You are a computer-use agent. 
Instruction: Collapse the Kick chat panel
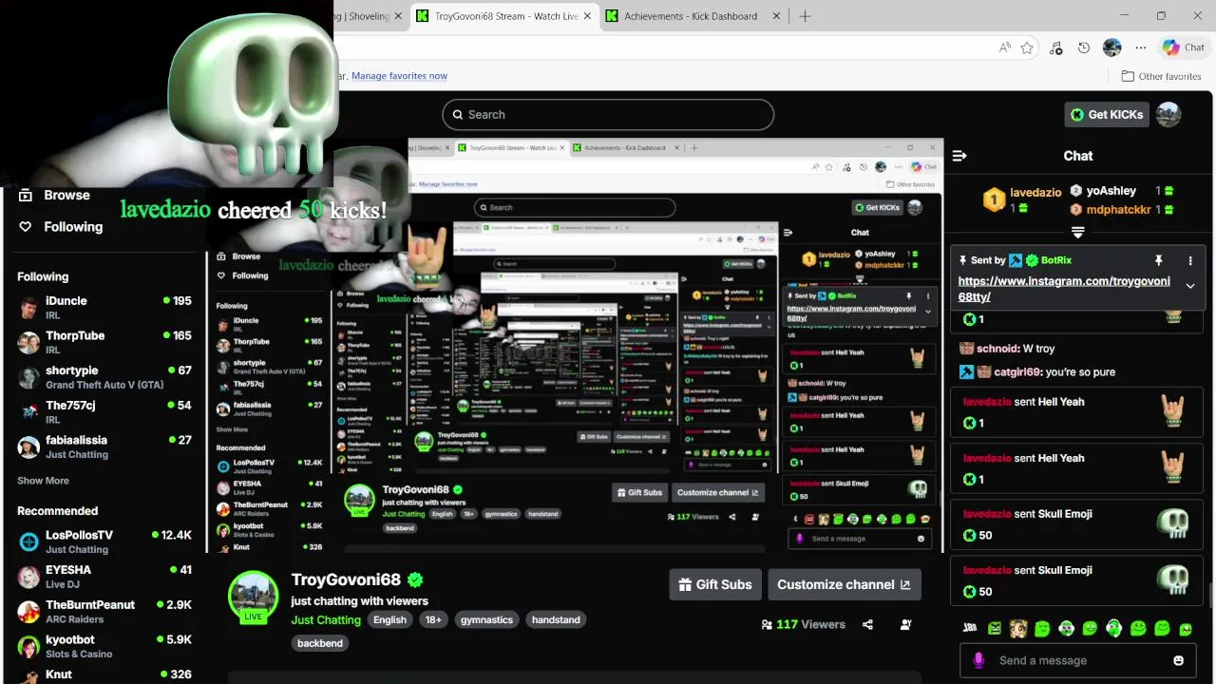[959, 156]
